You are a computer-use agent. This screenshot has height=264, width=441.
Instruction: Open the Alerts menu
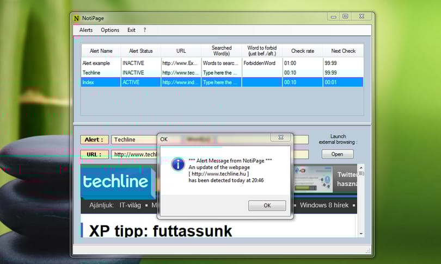tap(86, 30)
